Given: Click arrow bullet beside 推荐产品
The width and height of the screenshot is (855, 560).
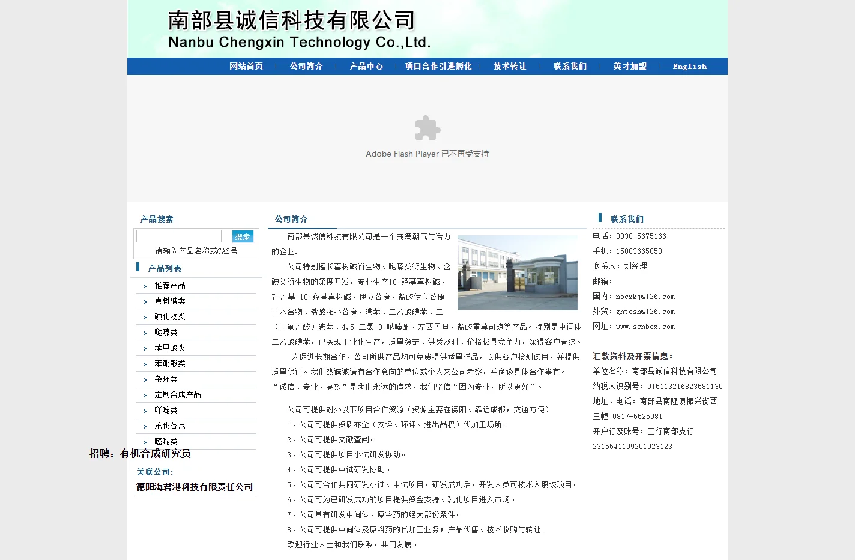Looking at the screenshot, I should click(145, 286).
